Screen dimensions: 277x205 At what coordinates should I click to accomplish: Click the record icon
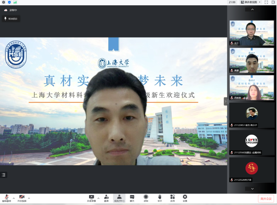pos(146,198)
